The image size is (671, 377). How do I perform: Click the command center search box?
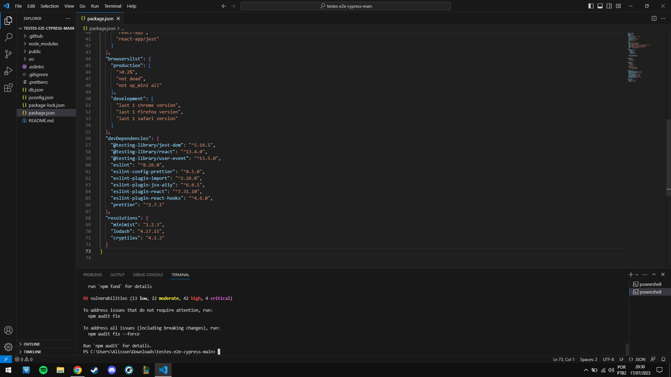[x=345, y=6]
